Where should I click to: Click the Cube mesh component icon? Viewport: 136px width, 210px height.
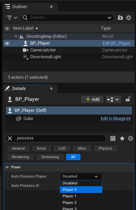pyautogui.click(x=19, y=119)
